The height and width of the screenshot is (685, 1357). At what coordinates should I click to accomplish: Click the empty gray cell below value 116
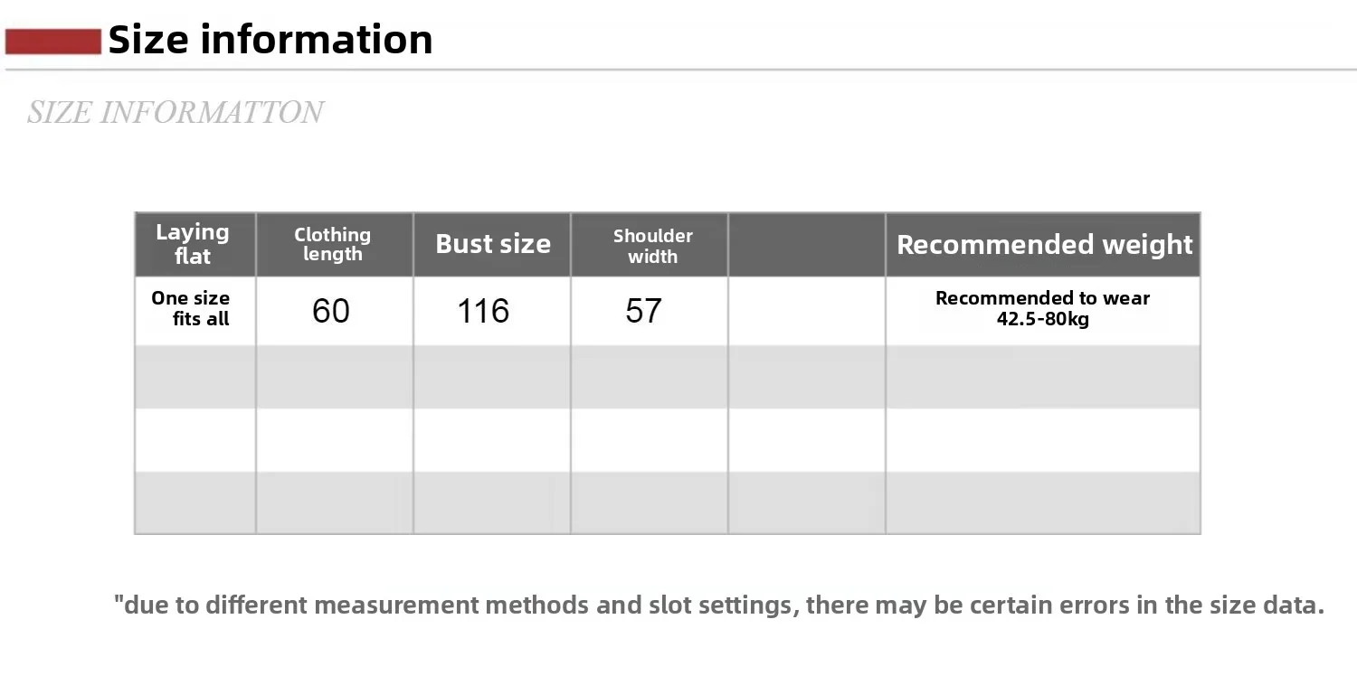click(491, 377)
